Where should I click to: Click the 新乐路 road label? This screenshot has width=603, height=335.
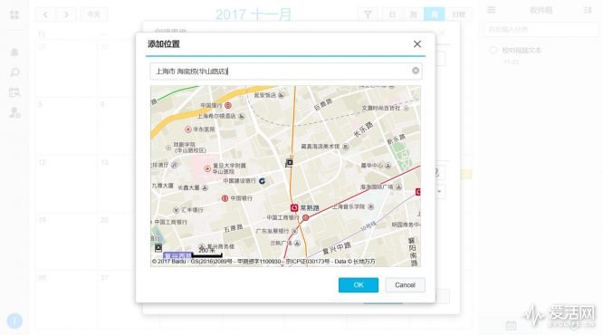396,139
